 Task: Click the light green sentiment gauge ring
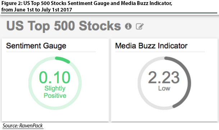[x=30, y=84]
